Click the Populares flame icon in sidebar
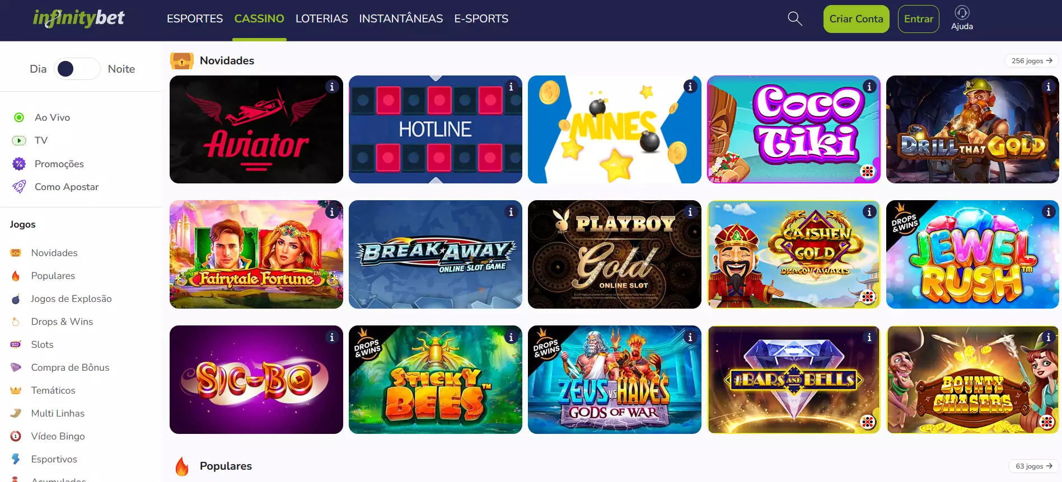The width and height of the screenshot is (1062, 482). point(16,276)
